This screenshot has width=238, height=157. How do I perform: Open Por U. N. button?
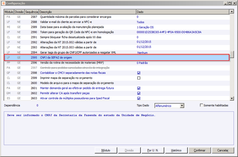tap(153, 150)
